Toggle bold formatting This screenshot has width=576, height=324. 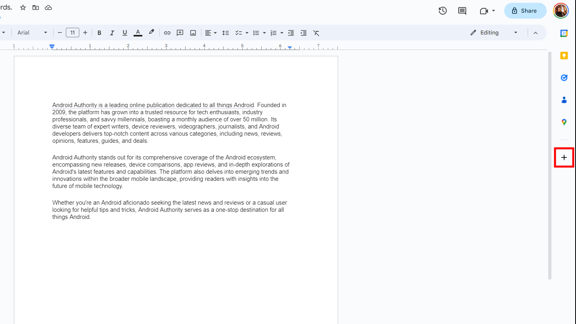pyautogui.click(x=100, y=33)
